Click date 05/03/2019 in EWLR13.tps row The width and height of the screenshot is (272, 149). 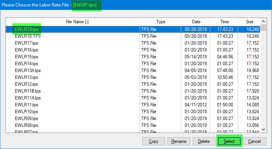tap(196, 77)
